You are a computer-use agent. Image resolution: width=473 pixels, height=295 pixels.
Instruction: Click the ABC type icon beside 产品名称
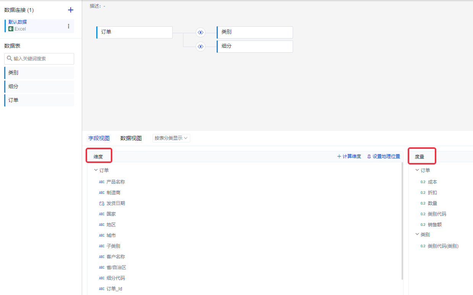tap(102, 182)
